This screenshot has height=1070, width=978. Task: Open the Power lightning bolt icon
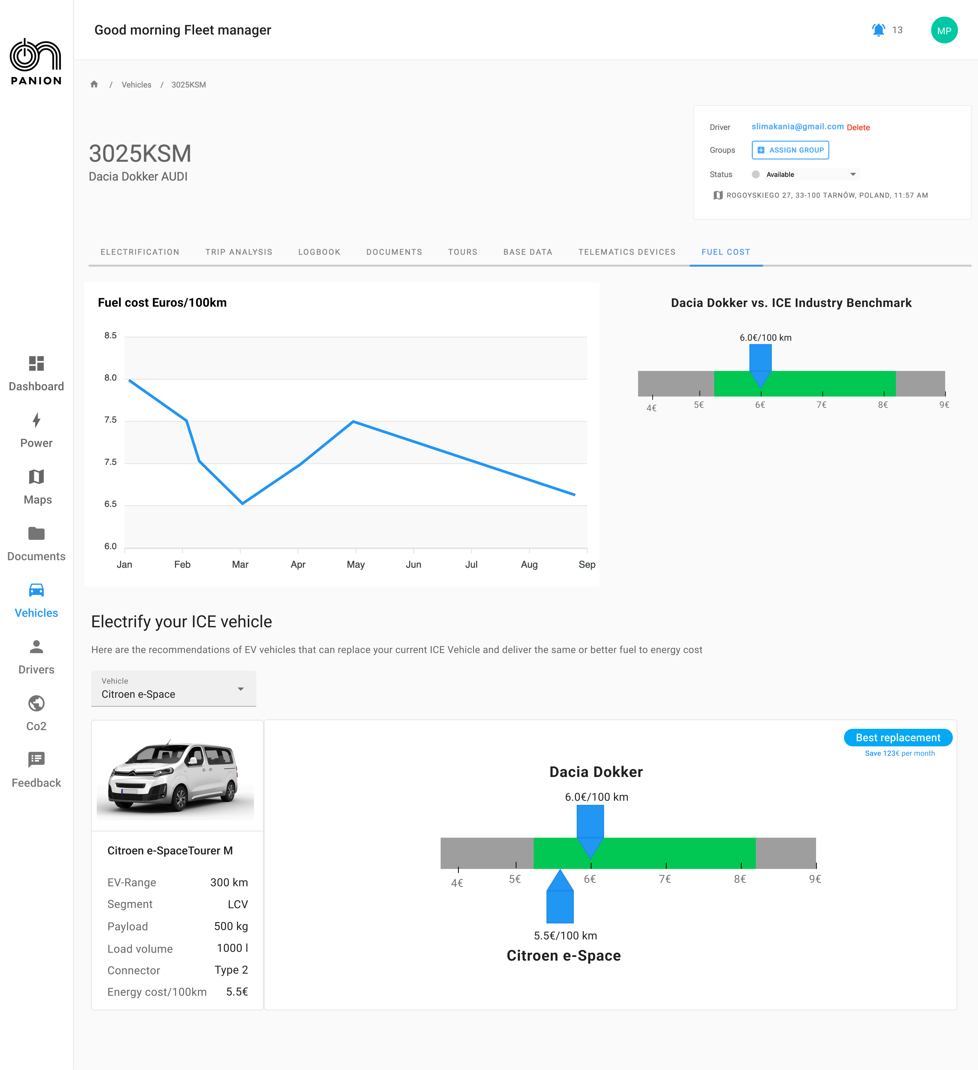click(36, 420)
